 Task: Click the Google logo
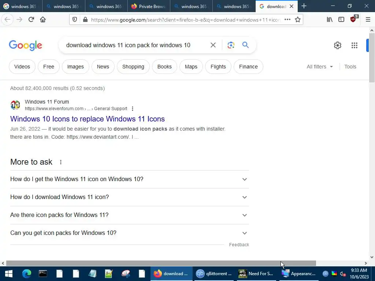[x=25, y=45]
